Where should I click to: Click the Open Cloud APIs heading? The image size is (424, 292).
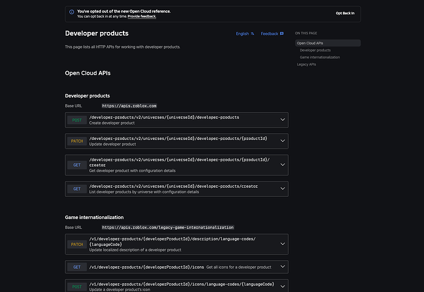[x=88, y=73]
